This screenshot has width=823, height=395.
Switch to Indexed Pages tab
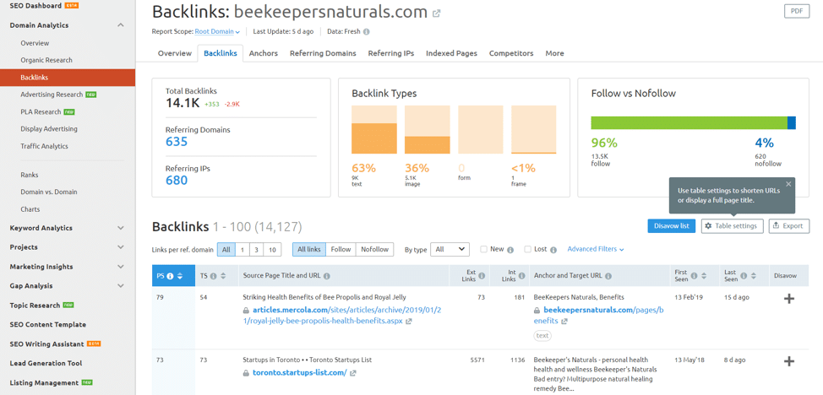(451, 53)
